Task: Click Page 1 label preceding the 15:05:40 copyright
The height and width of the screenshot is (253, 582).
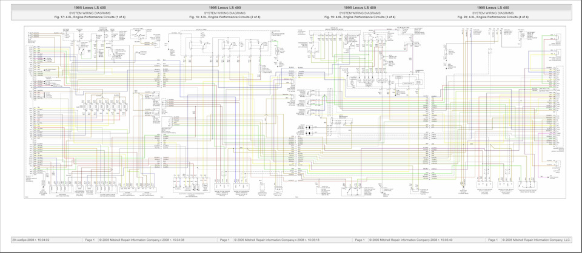Action: pyautogui.click(x=360, y=240)
